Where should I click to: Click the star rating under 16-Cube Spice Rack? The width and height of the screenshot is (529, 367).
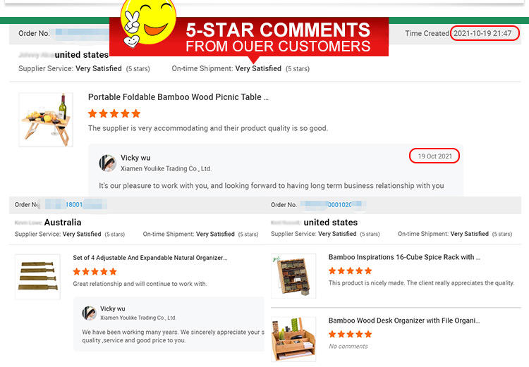coord(350,270)
